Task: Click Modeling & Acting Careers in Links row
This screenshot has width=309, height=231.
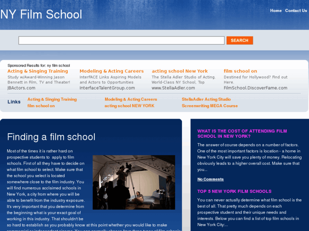Action: 130,99
